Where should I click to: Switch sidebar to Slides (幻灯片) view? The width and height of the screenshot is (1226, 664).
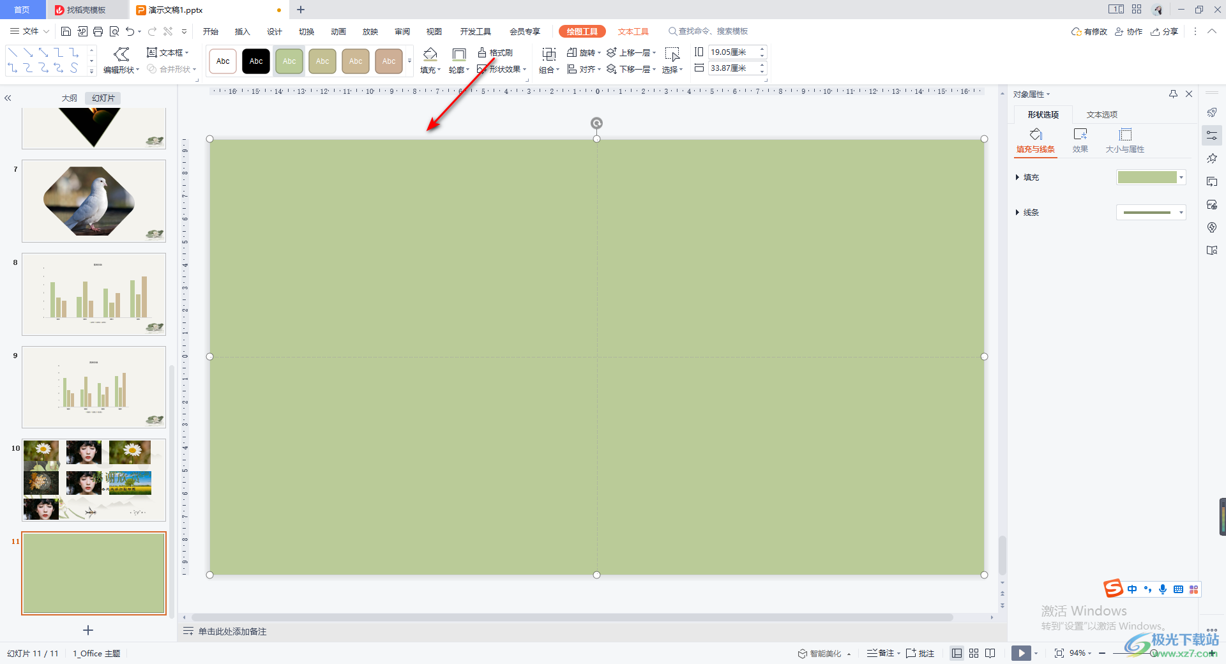[x=103, y=98]
